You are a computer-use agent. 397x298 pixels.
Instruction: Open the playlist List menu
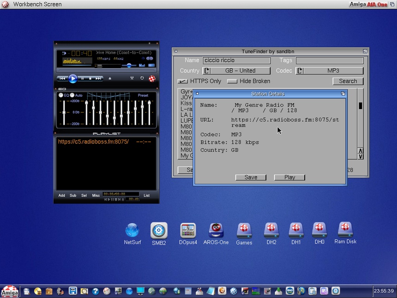pos(147,195)
